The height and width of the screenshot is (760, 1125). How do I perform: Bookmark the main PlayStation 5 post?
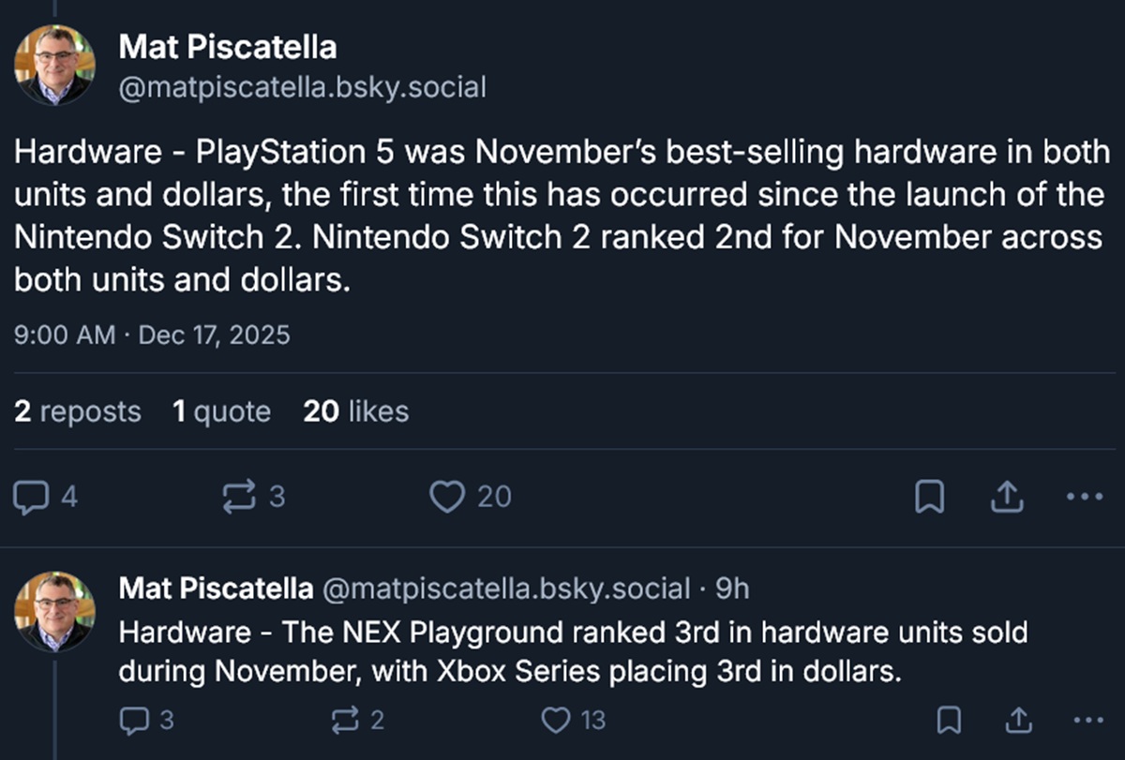928,498
